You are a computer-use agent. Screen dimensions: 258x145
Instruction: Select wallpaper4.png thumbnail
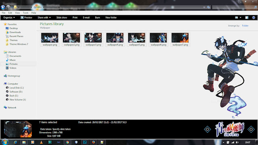coord(115,39)
